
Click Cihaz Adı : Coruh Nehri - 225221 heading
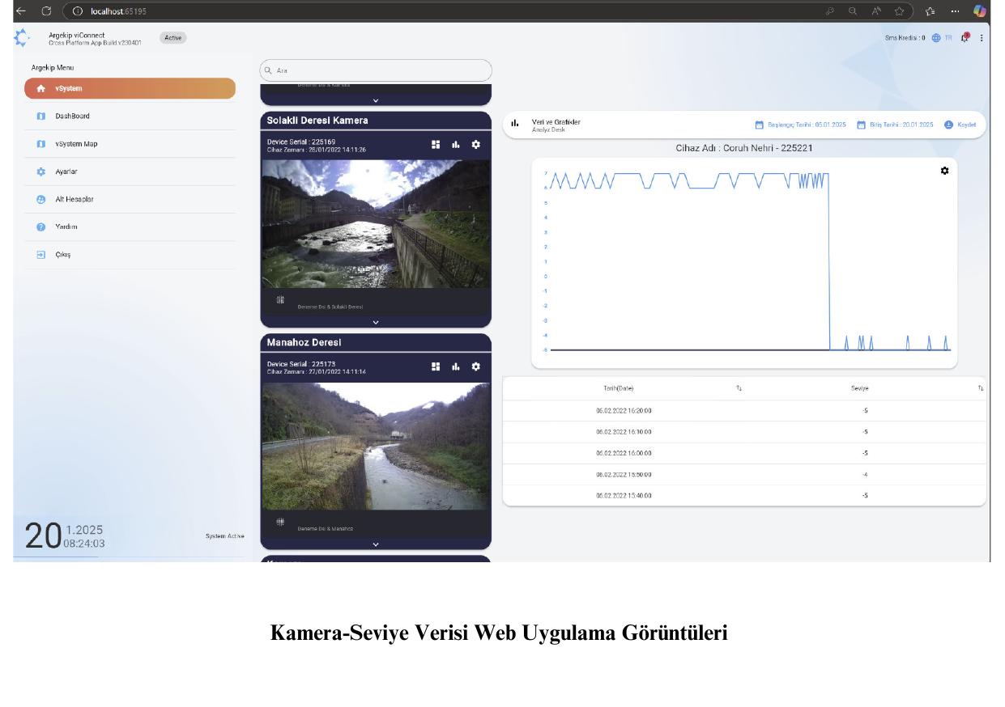(x=744, y=148)
